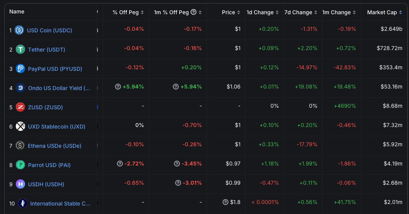The image size is (409, 214).
Task: Click USDH off peg -0.65%
Action: (134, 183)
